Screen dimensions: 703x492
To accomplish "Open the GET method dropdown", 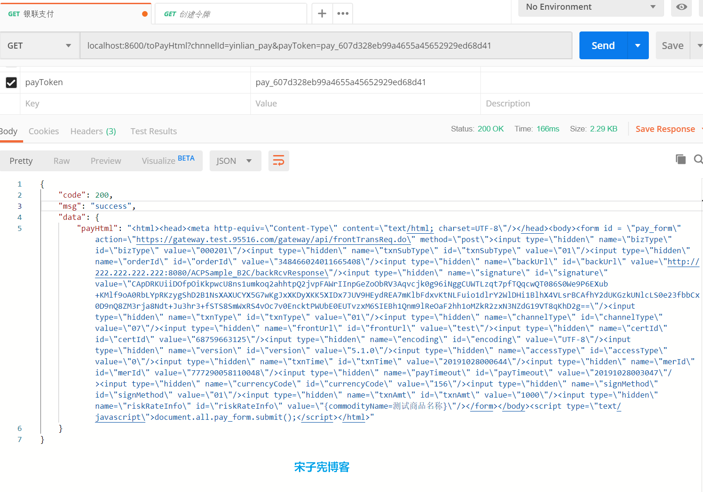I will 39,45.
